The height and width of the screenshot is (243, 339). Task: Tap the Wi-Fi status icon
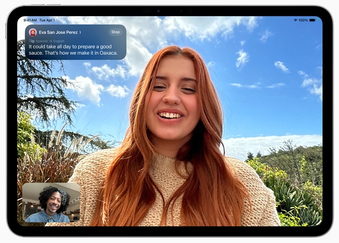(295, 20)
